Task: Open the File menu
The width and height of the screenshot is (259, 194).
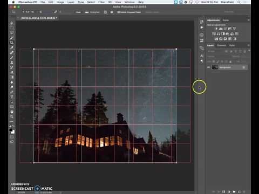Action: click(43, 2)
